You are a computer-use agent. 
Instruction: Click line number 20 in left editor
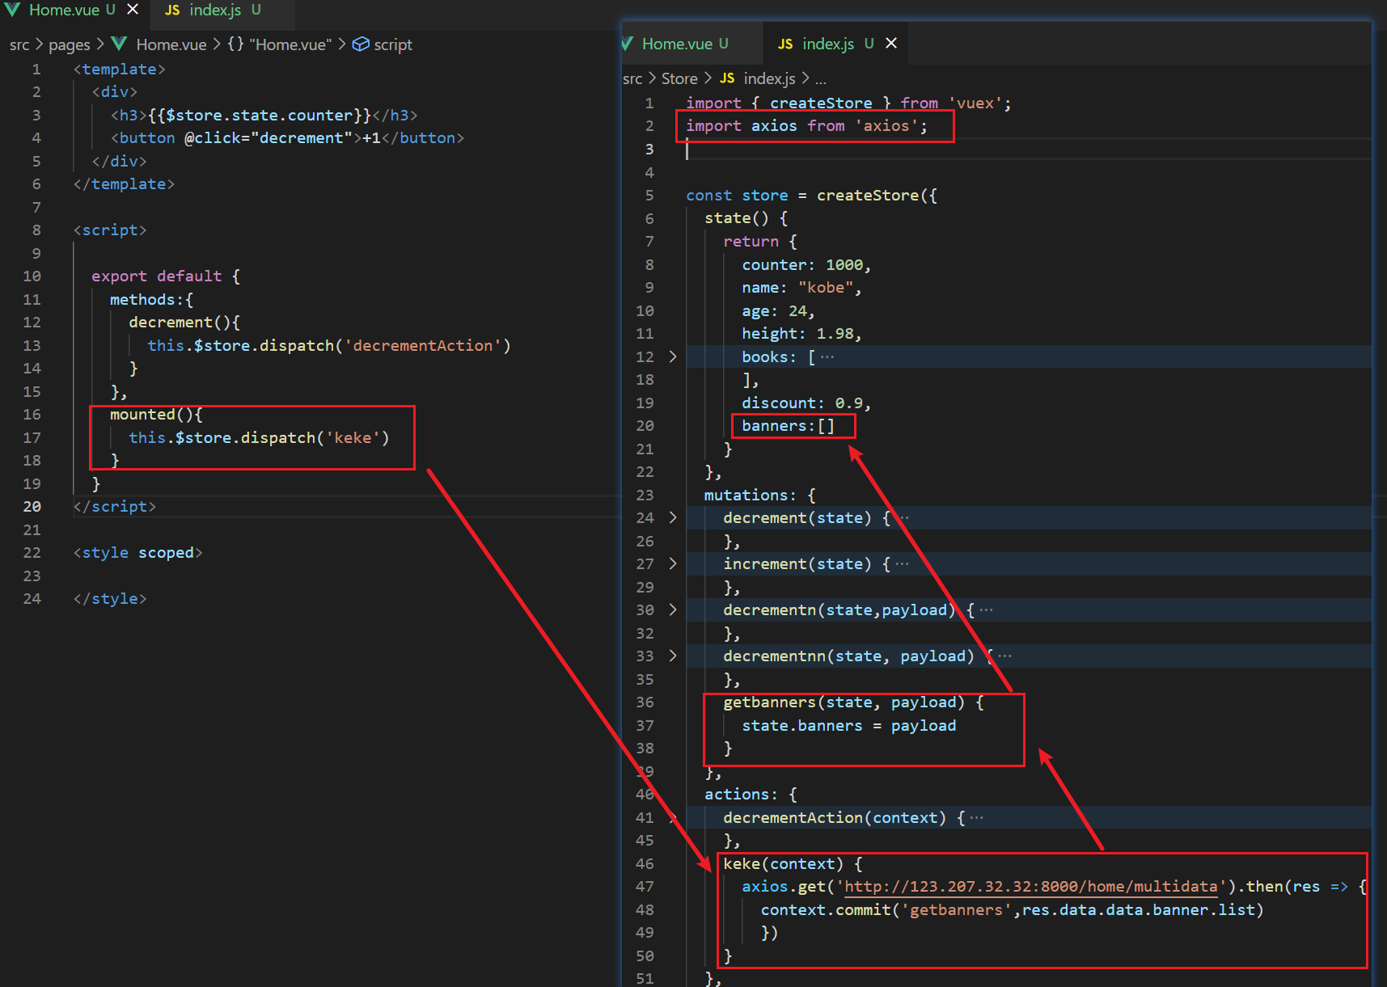(32, 506)
